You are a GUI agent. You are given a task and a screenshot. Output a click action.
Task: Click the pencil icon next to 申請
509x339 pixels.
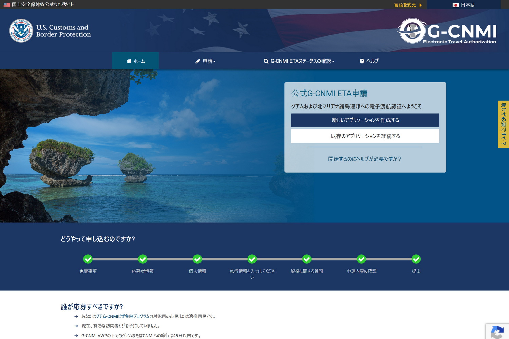click(x=198, y=61)
